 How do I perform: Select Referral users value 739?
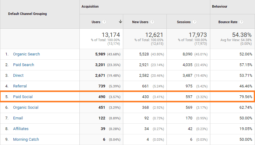tap(102, 86)
